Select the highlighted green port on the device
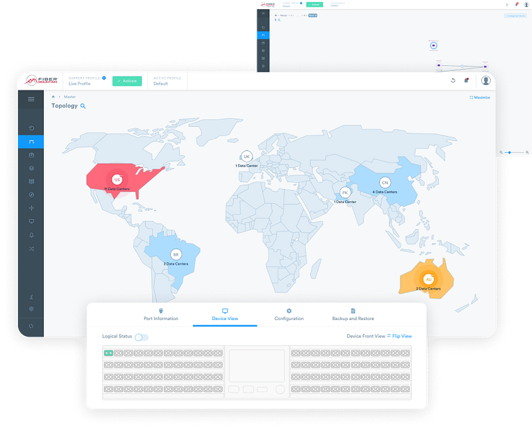The width and height of the screenshot is (532, 429). [108, 353]
